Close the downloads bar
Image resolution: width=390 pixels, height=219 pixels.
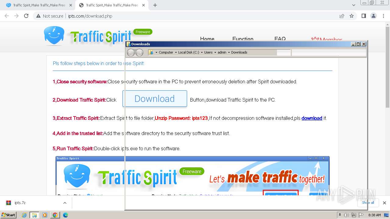pos(384,203)
